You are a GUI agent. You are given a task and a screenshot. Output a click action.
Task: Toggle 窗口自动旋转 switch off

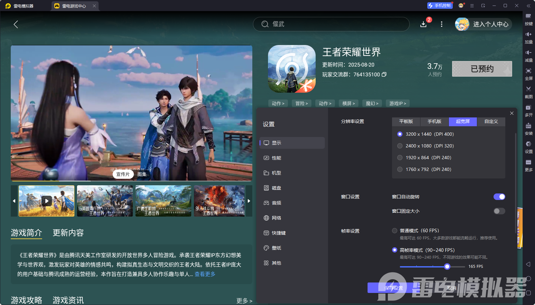499,197
